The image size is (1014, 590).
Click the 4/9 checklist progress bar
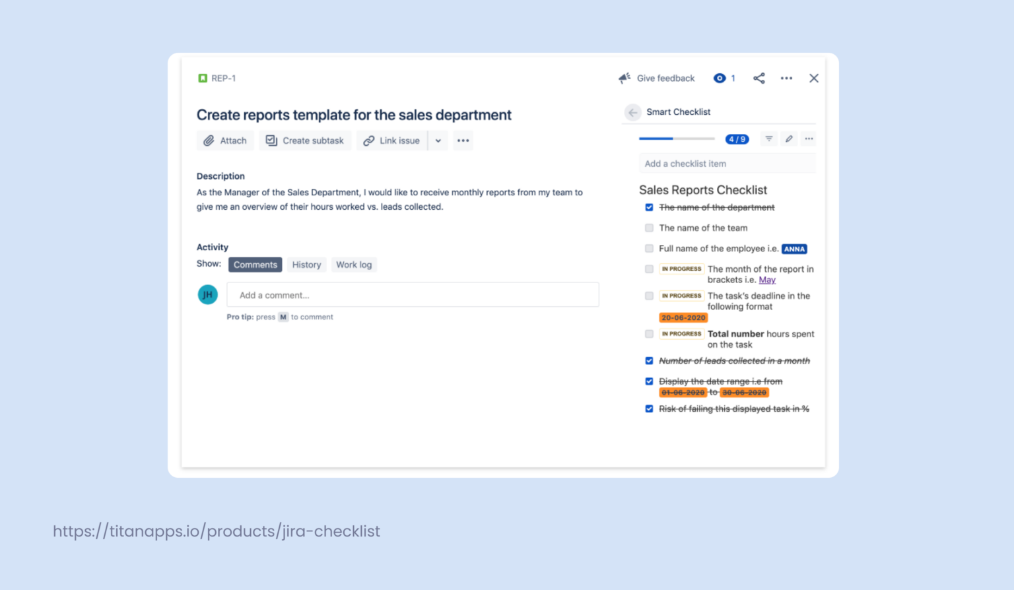737,139
